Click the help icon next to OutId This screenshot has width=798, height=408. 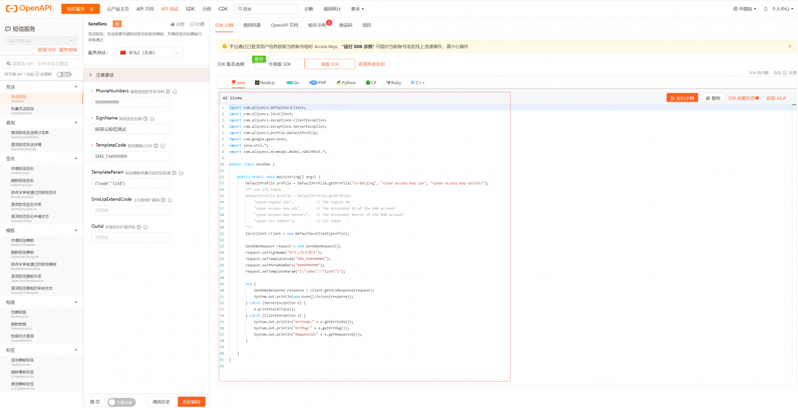[x=138, y=227]
